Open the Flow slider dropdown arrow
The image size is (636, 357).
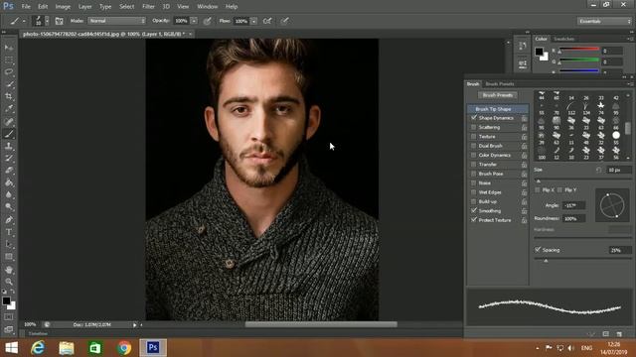[x=254, y=21]
